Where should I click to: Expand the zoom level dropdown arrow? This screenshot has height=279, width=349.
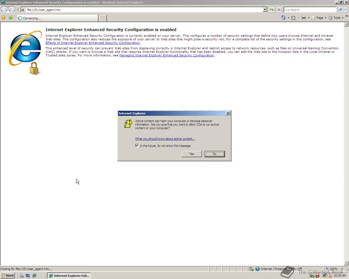(x=342, y=269)
